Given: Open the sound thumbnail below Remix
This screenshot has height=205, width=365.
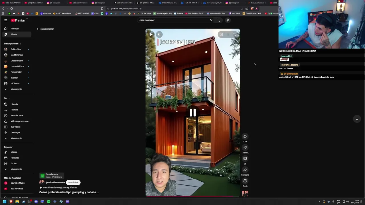Looking at the screenshot, I should coord(245,193).
